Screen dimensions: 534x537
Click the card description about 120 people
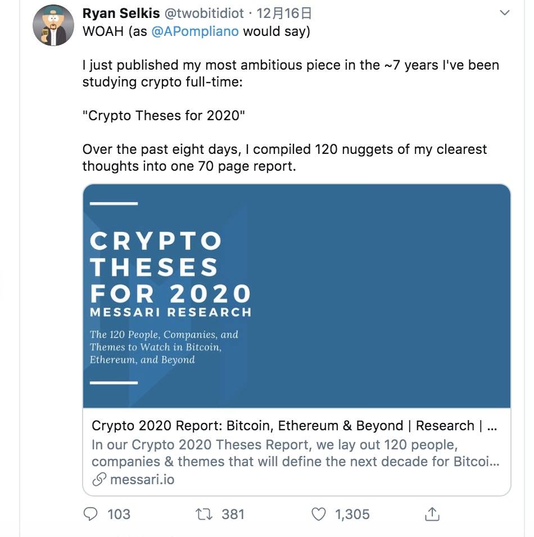tap(295, 453)
